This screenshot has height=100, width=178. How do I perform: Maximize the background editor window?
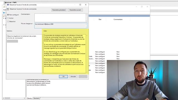pos(142,7)
